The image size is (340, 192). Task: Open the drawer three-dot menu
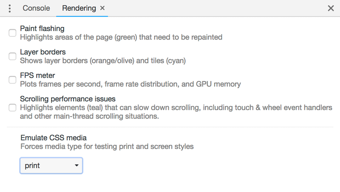coord(10,8)
